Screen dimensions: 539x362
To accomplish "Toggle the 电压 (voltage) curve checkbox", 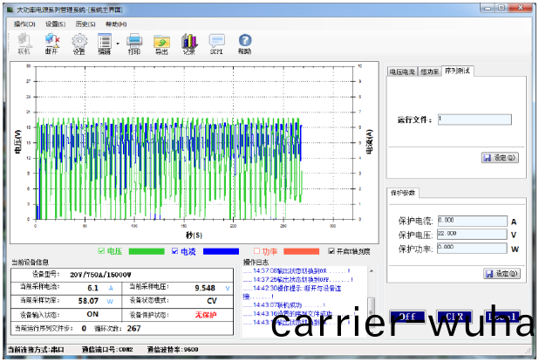I will 101,251.
